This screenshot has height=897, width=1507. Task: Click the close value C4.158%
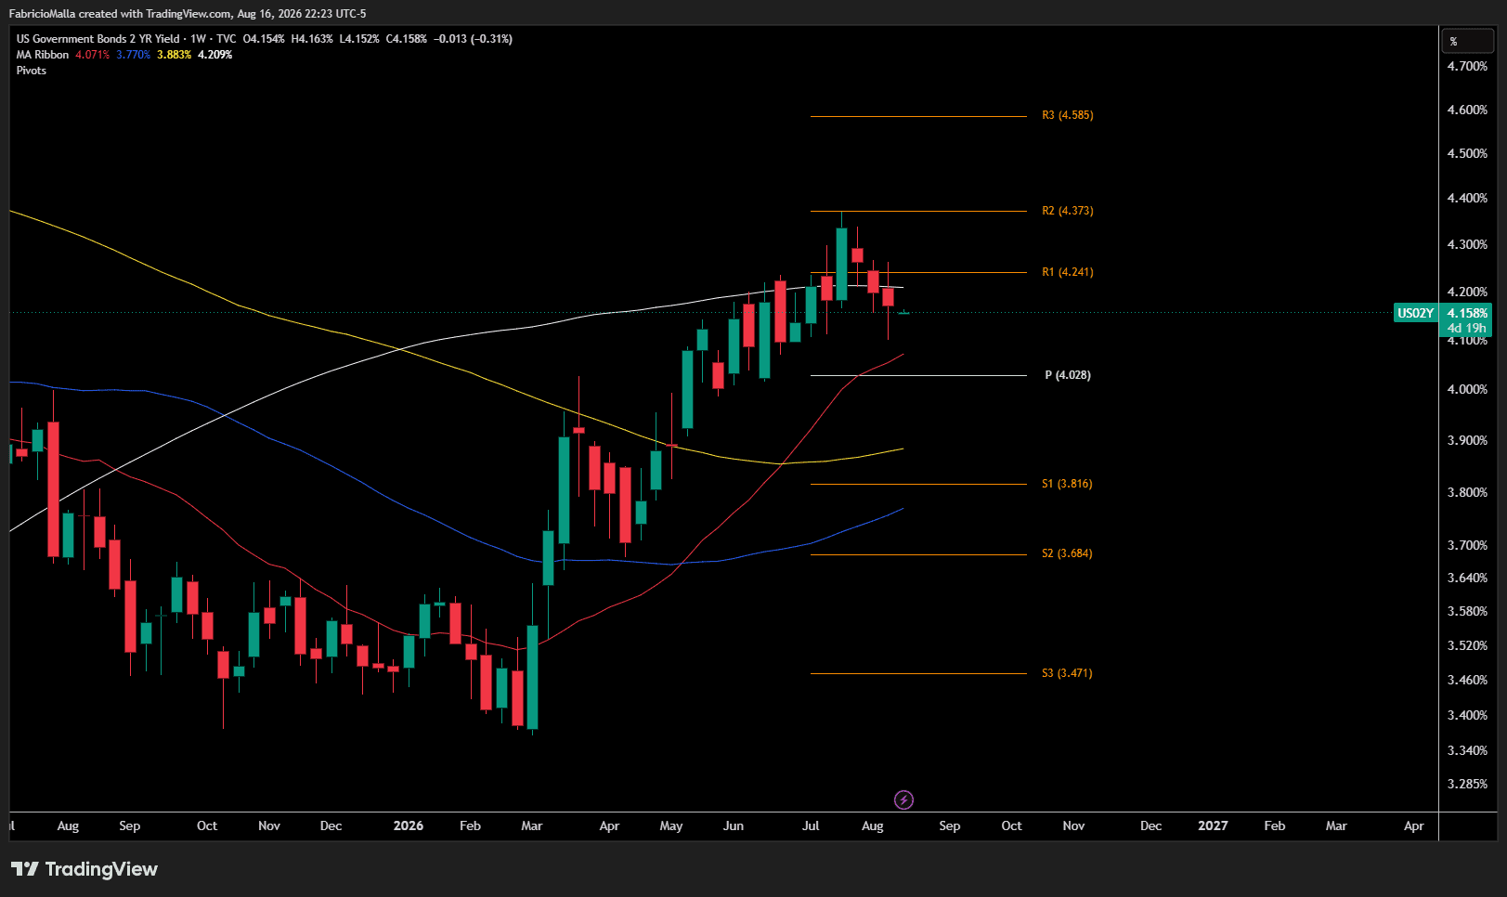(407, 39)
